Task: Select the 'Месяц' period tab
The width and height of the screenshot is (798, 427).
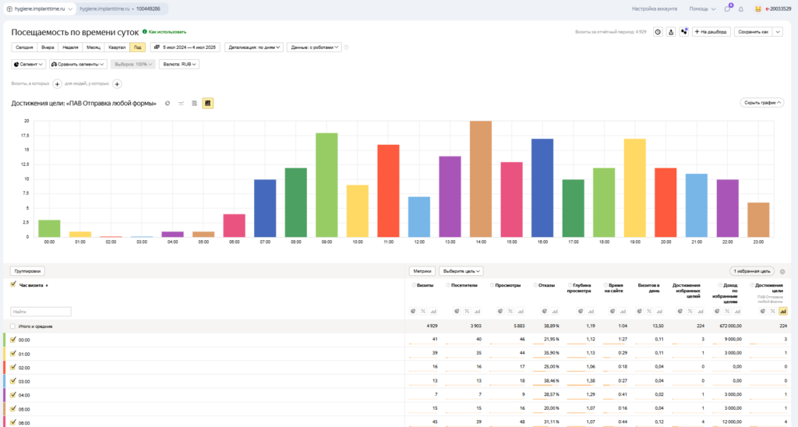Action: click(x=92, y=47)
